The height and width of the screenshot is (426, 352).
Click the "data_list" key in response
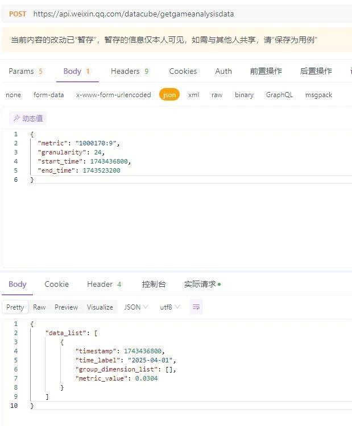65,333
